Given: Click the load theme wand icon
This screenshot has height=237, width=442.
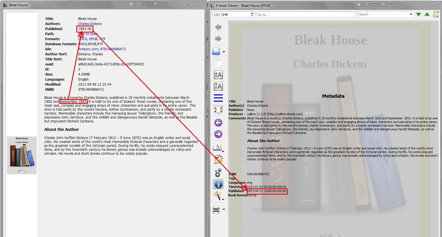Looking at the screenshot, I should pos(217,195).
